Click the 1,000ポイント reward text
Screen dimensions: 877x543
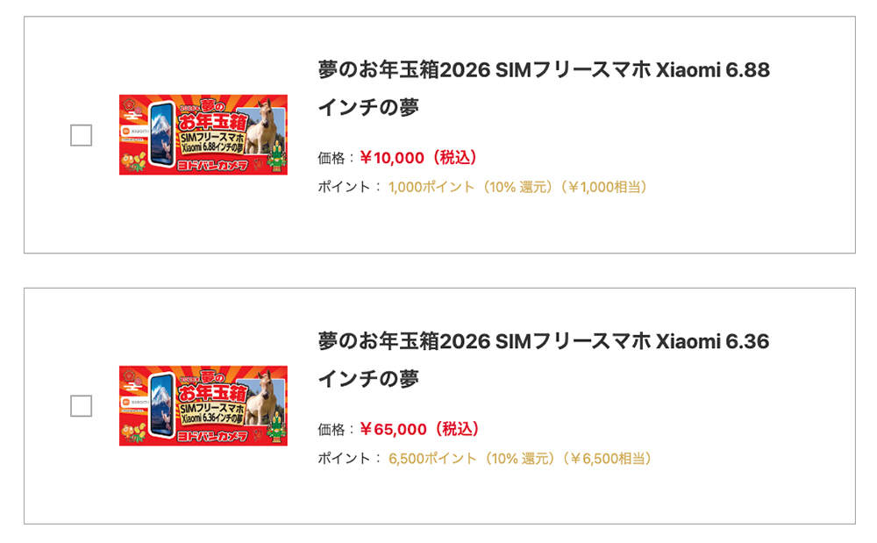[x=431, y=187]
